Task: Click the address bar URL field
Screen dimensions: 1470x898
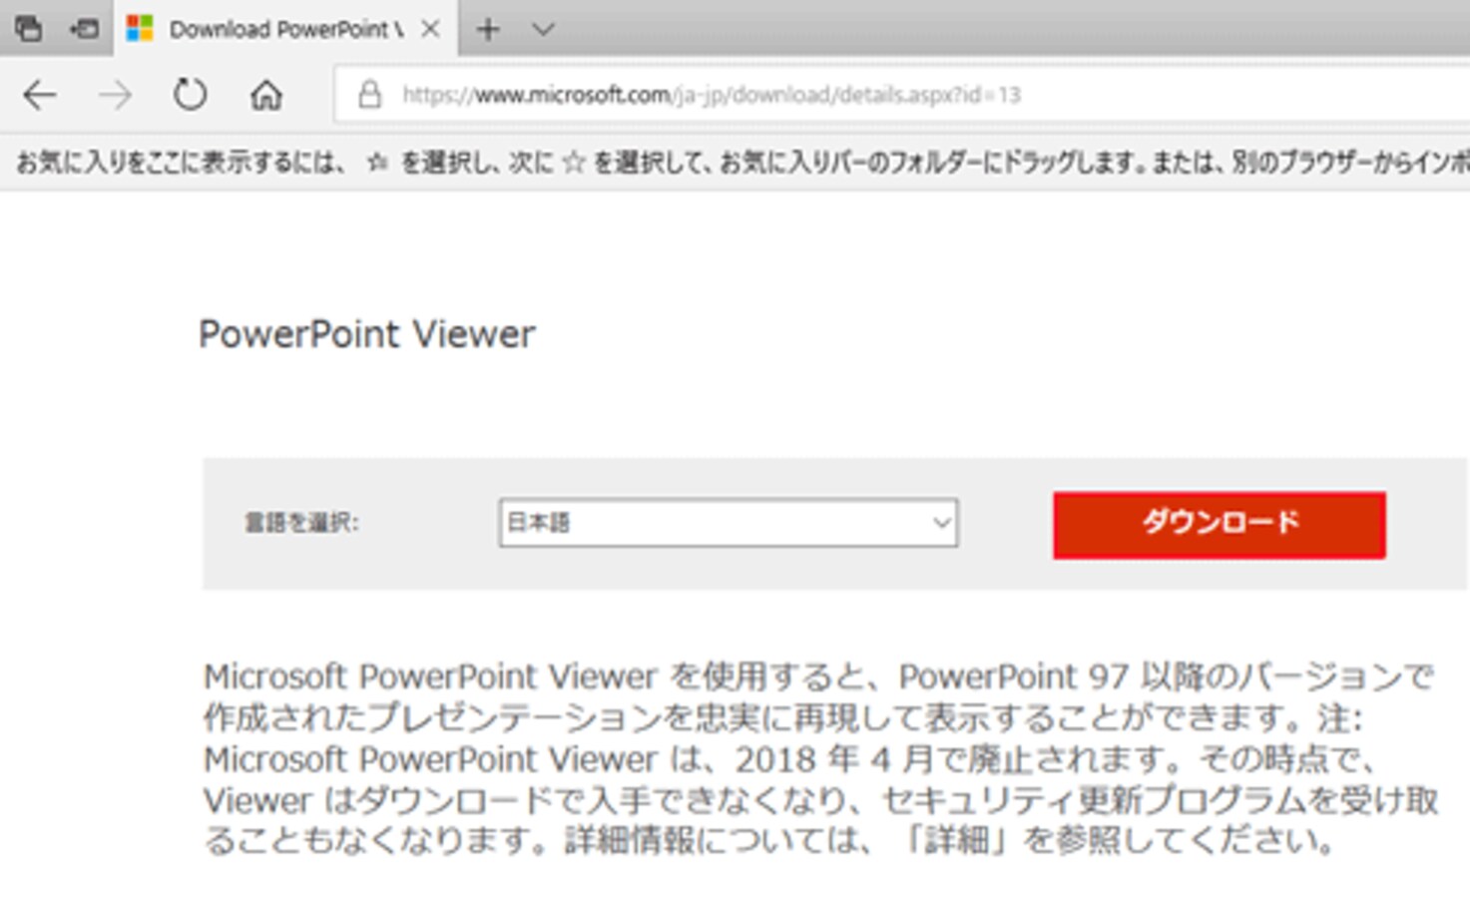Action: tap(902, 95)
